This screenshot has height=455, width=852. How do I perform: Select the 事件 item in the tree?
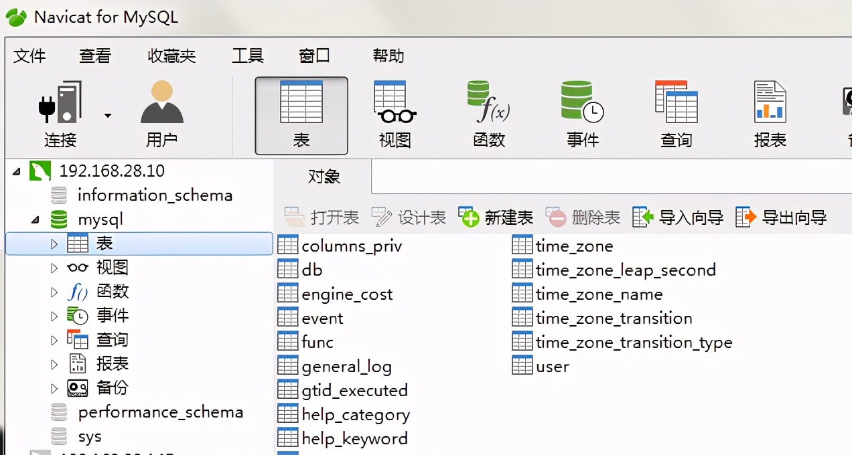coord(112,316)
